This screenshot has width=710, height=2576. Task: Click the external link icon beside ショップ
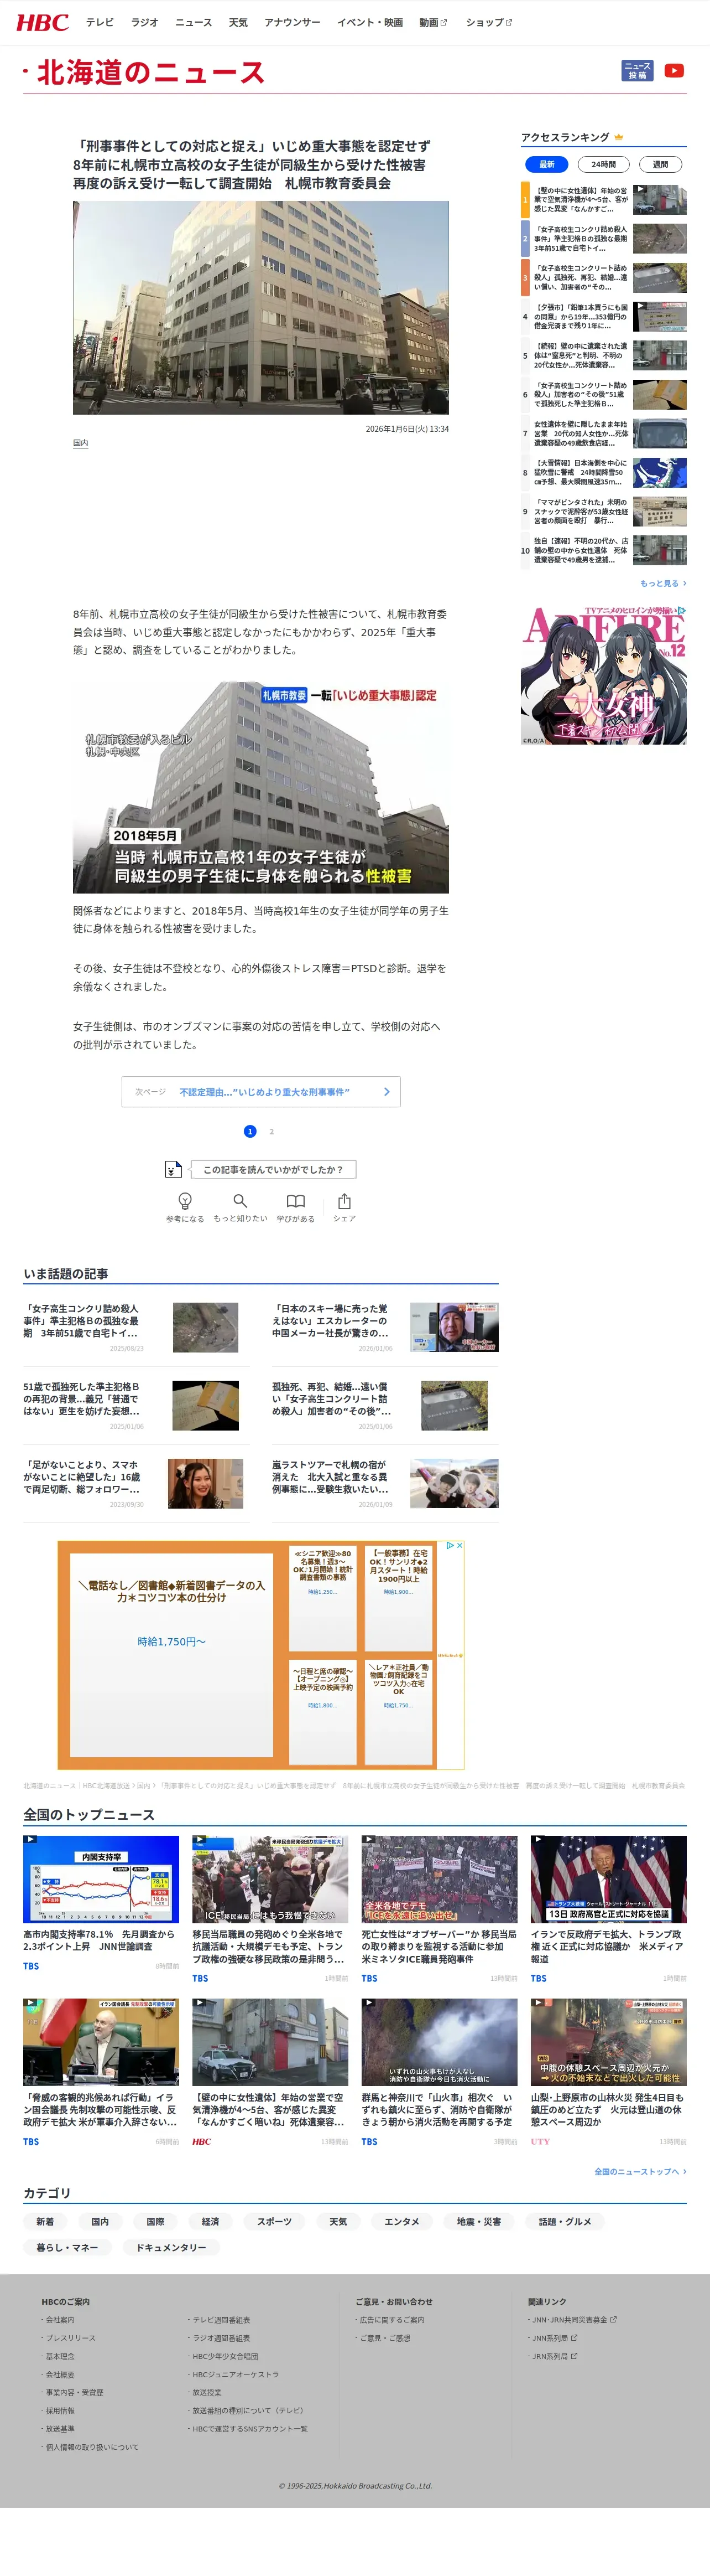(x=509, y=22)
